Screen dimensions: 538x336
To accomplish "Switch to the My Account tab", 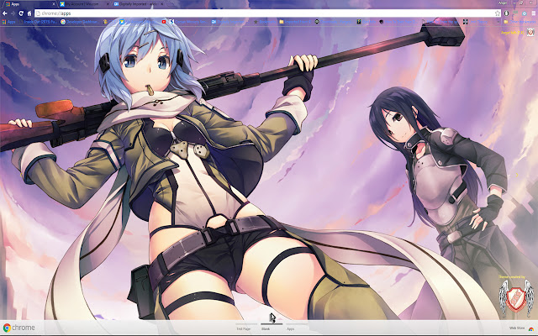I will click(82, 4).
